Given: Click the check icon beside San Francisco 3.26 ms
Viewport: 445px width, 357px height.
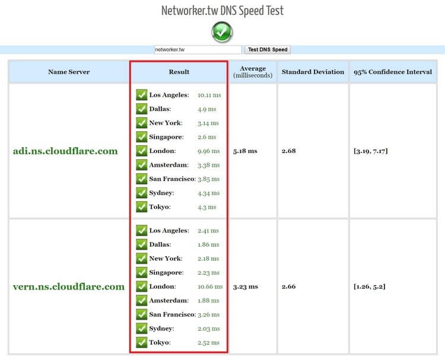Looking at the screenshot, I should 142,314.
